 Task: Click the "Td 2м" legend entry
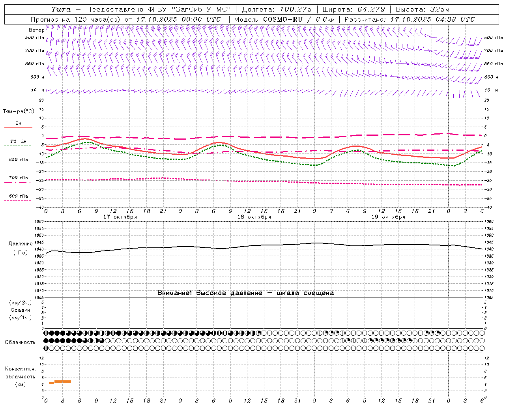point(18,141)
